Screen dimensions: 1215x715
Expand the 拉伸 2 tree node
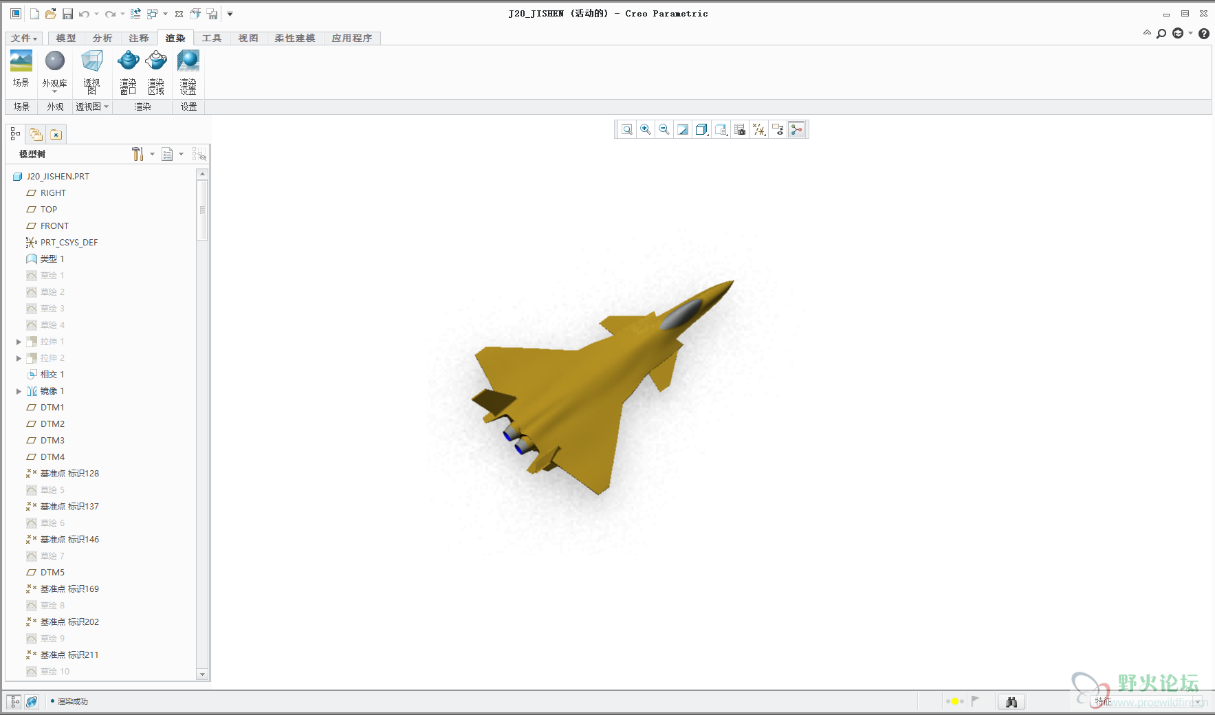[19, 358]
